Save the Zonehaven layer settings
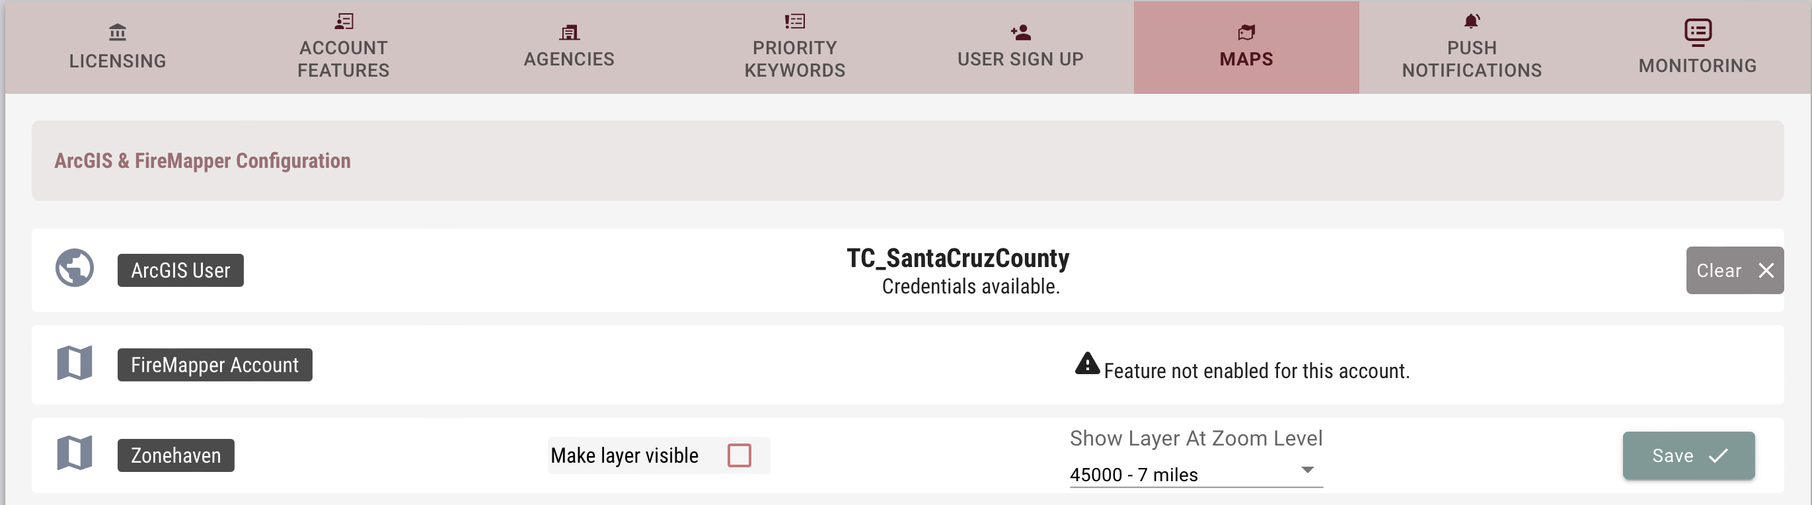This screenshot has height=505, width=1812. point(1688,456)
